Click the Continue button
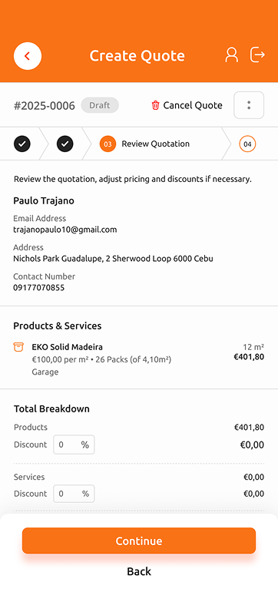Image resolution: width=278 pixels, height=605 pixels. pos(139,541)
